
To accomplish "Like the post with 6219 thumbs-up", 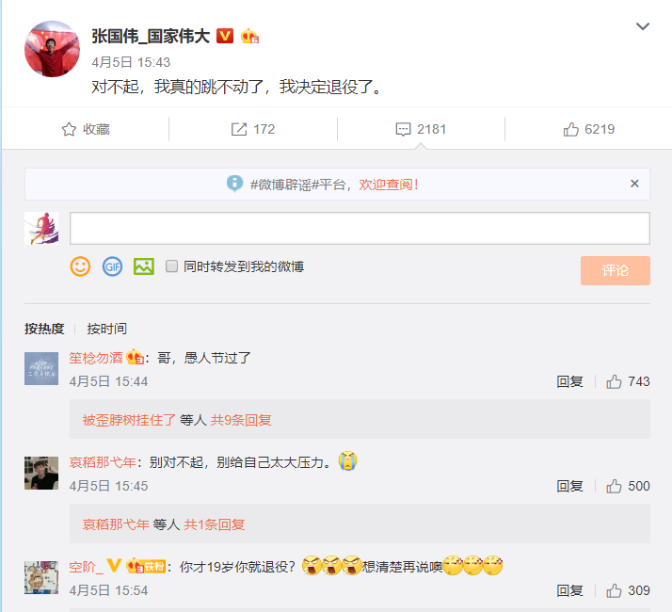I will (x=570, y=129).
